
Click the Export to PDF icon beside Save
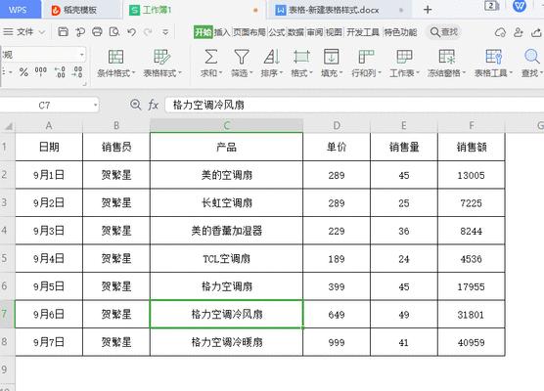click(80, 32)
